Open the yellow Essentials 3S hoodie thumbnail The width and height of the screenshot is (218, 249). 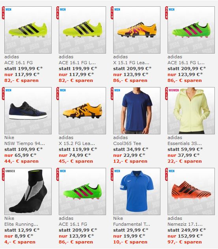coord(191,111)
